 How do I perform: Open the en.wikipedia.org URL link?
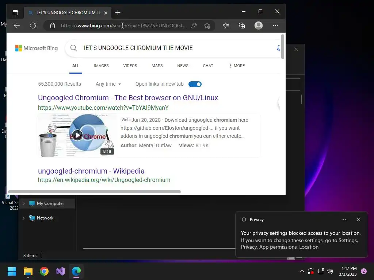[x=104, y=180]
